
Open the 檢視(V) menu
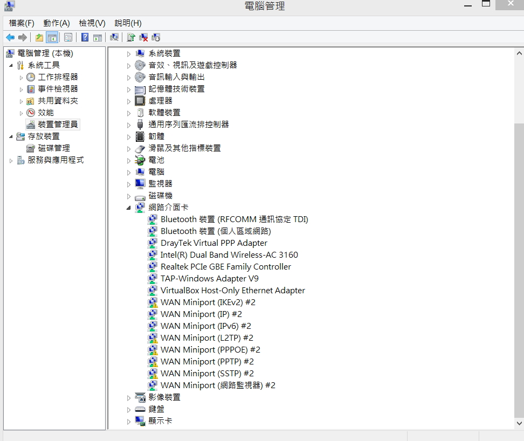point(92,23)
